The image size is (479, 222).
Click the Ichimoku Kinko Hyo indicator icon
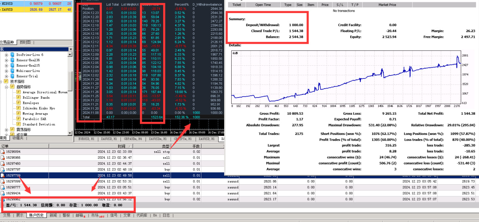[x=18, y=108]
